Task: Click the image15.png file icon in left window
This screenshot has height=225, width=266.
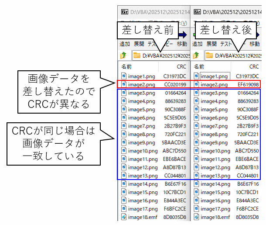Action: pos(124,192)
